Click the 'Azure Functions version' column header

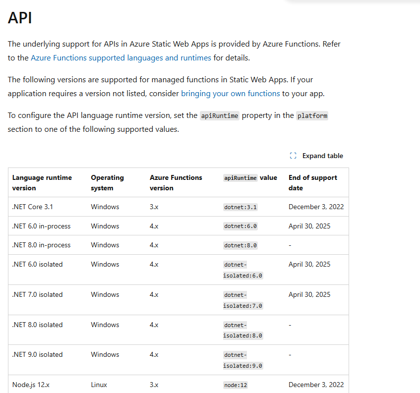coord(176,183)
